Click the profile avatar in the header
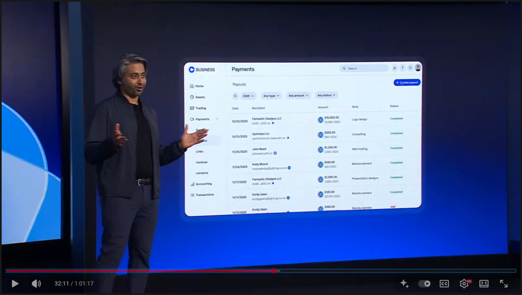The image size is (522, 295). [x=418, y=68]
